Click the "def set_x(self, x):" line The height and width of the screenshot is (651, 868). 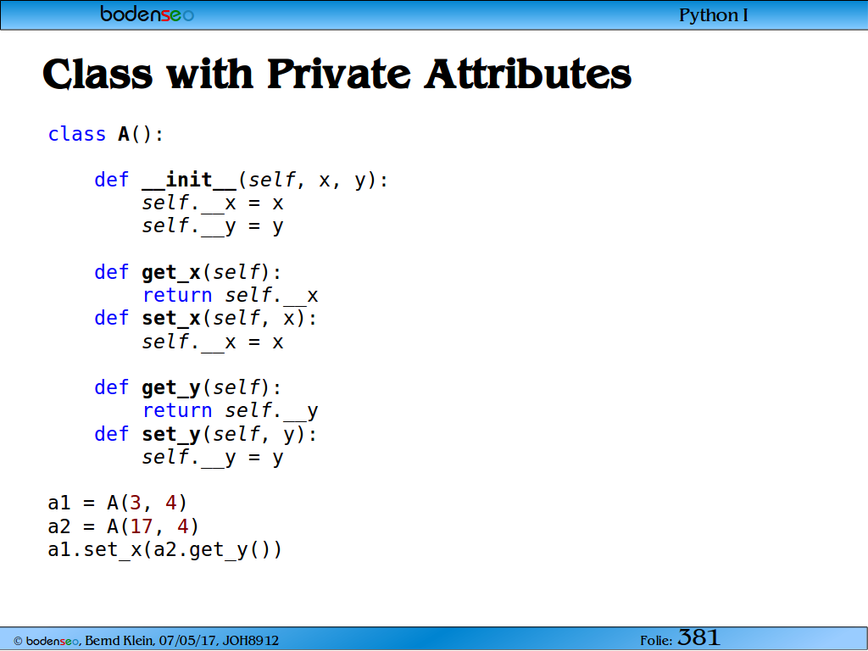[206, 319]
